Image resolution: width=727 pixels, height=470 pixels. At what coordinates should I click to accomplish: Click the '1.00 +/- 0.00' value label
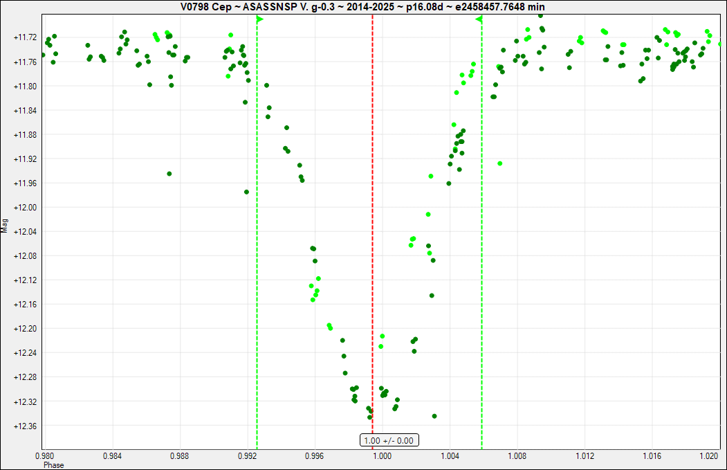[x=389, y=440]
